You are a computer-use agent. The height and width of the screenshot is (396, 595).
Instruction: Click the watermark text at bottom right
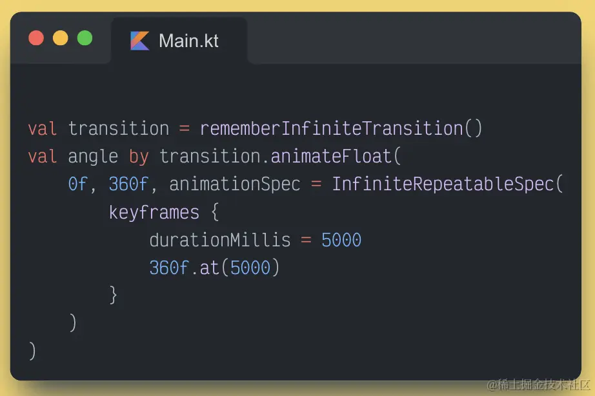click(538, 384)
